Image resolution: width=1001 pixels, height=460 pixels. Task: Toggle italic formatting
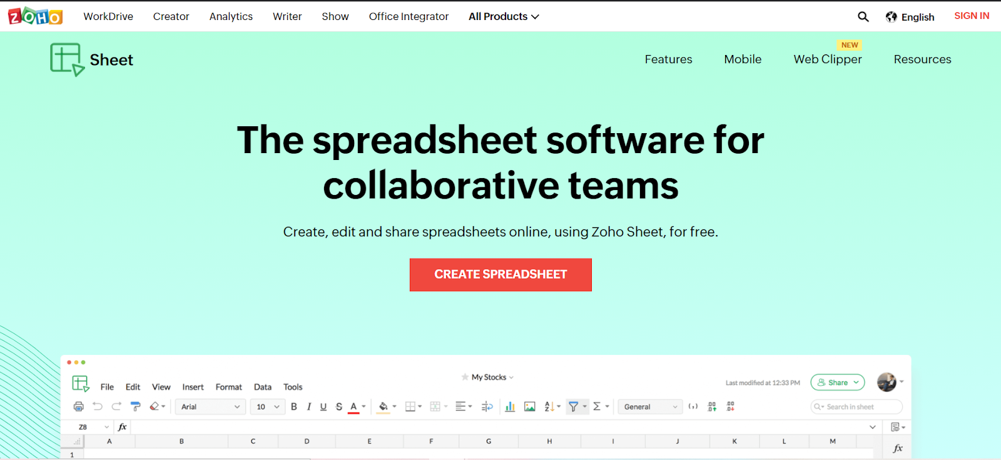tap(309, 407)
